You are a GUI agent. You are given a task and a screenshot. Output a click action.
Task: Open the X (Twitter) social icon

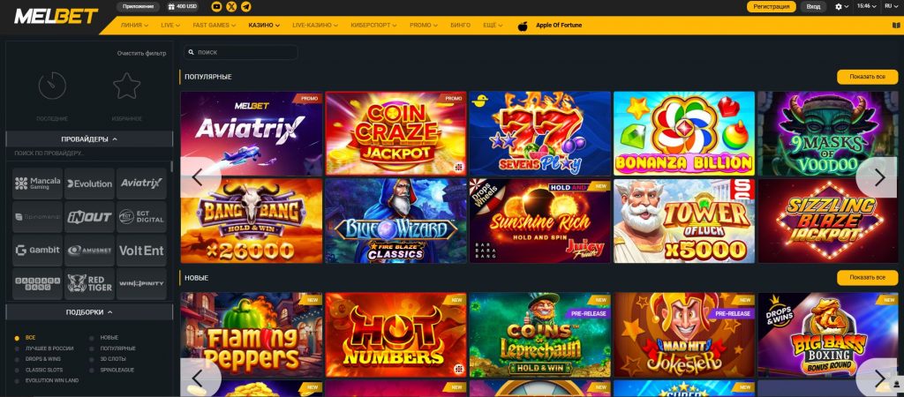[231, 7]
